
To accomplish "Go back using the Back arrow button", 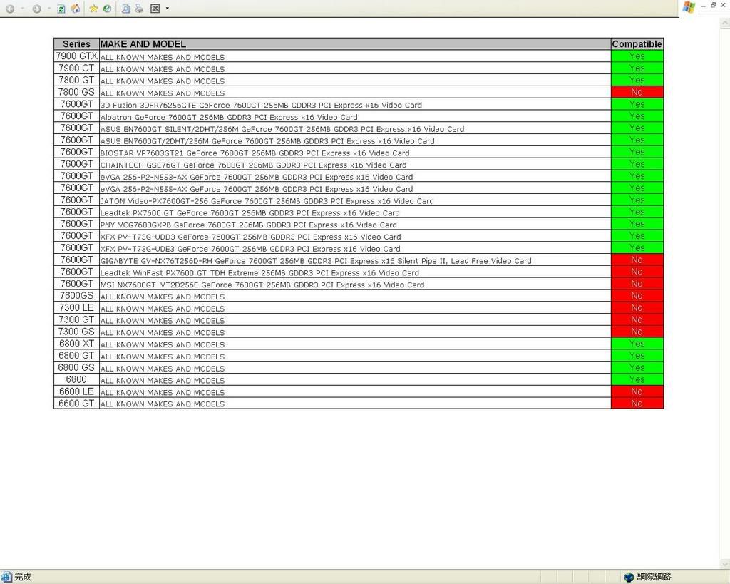I will click(10, 9).
